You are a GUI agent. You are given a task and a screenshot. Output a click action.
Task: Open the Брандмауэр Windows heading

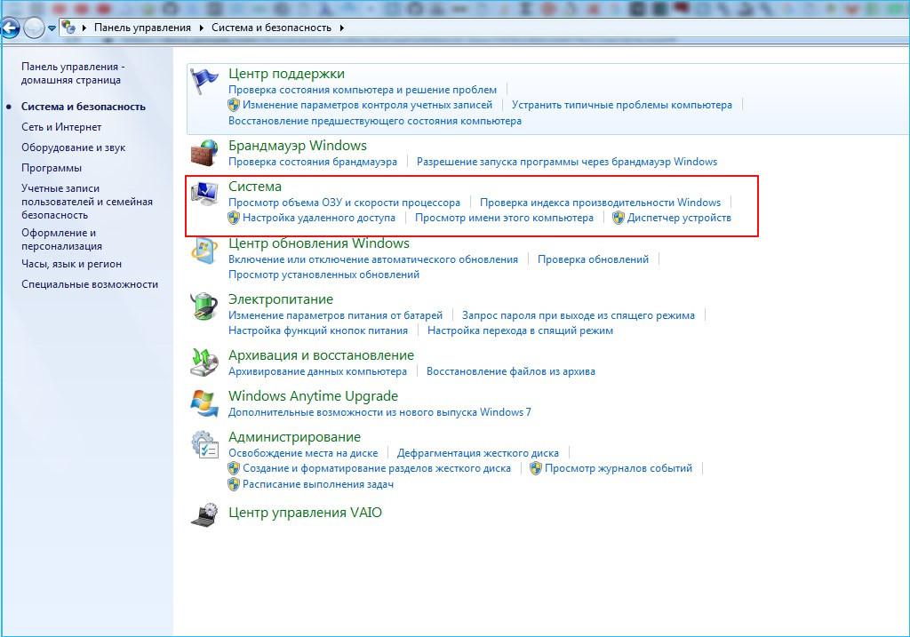tap(297, 146)
